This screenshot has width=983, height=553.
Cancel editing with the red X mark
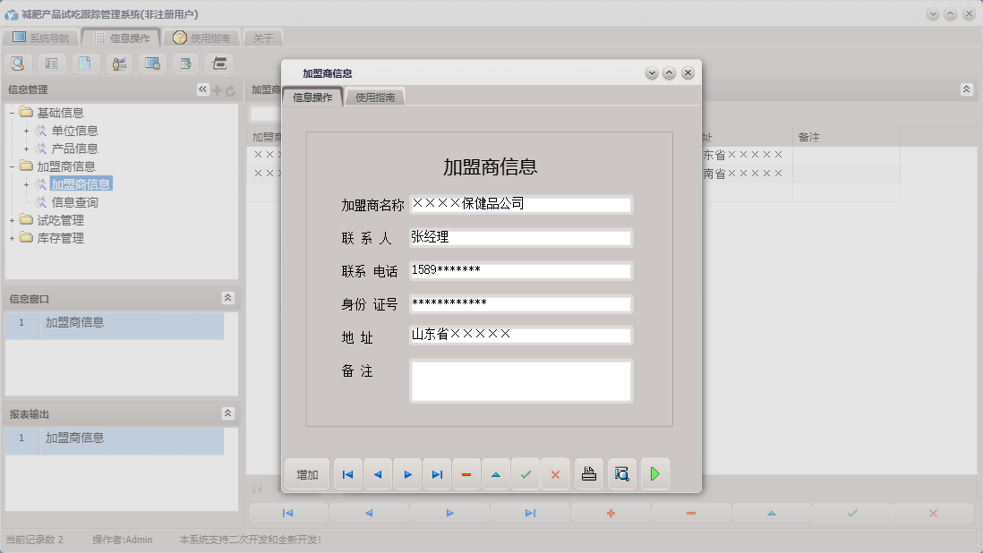click(x=555, y=474)
